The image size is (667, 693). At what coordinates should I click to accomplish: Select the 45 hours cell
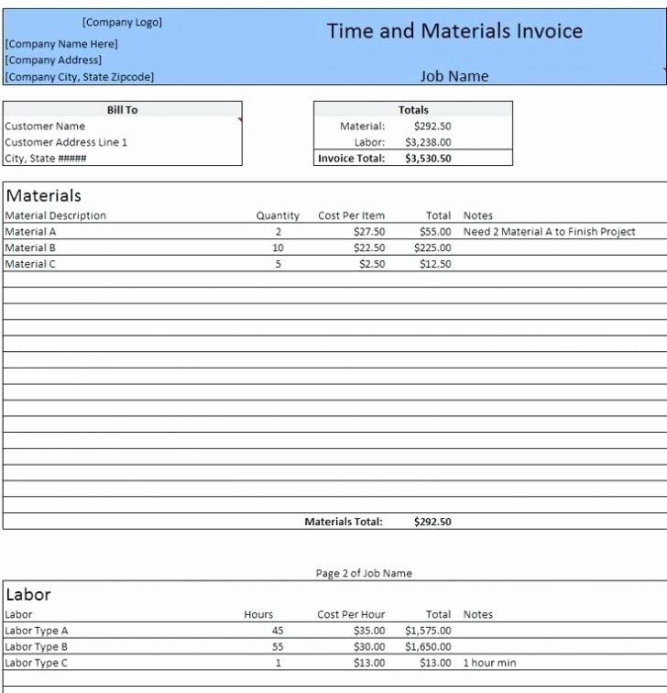pos(278,631)
